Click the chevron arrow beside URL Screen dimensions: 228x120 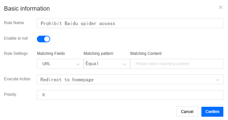pos(78,64)
